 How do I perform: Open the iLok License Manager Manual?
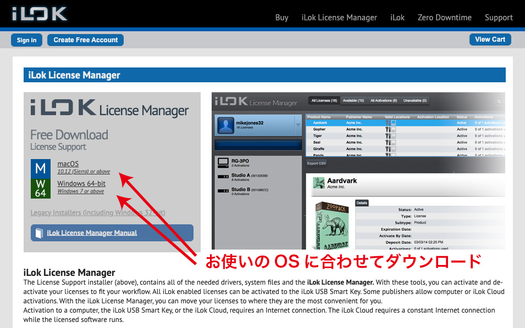pos(92,233)
